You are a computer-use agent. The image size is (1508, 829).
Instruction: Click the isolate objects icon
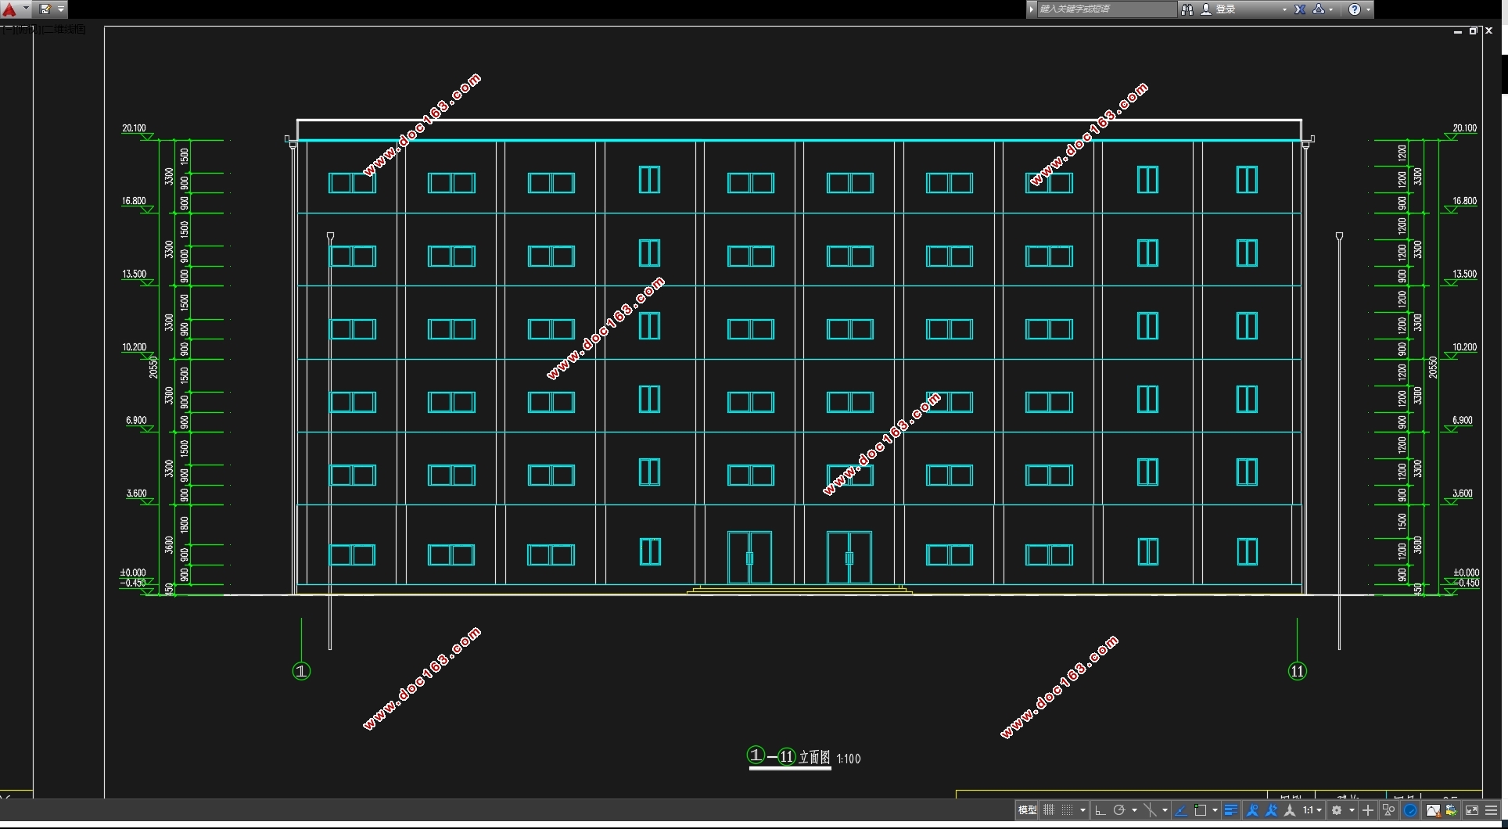tap(1389, 810)
